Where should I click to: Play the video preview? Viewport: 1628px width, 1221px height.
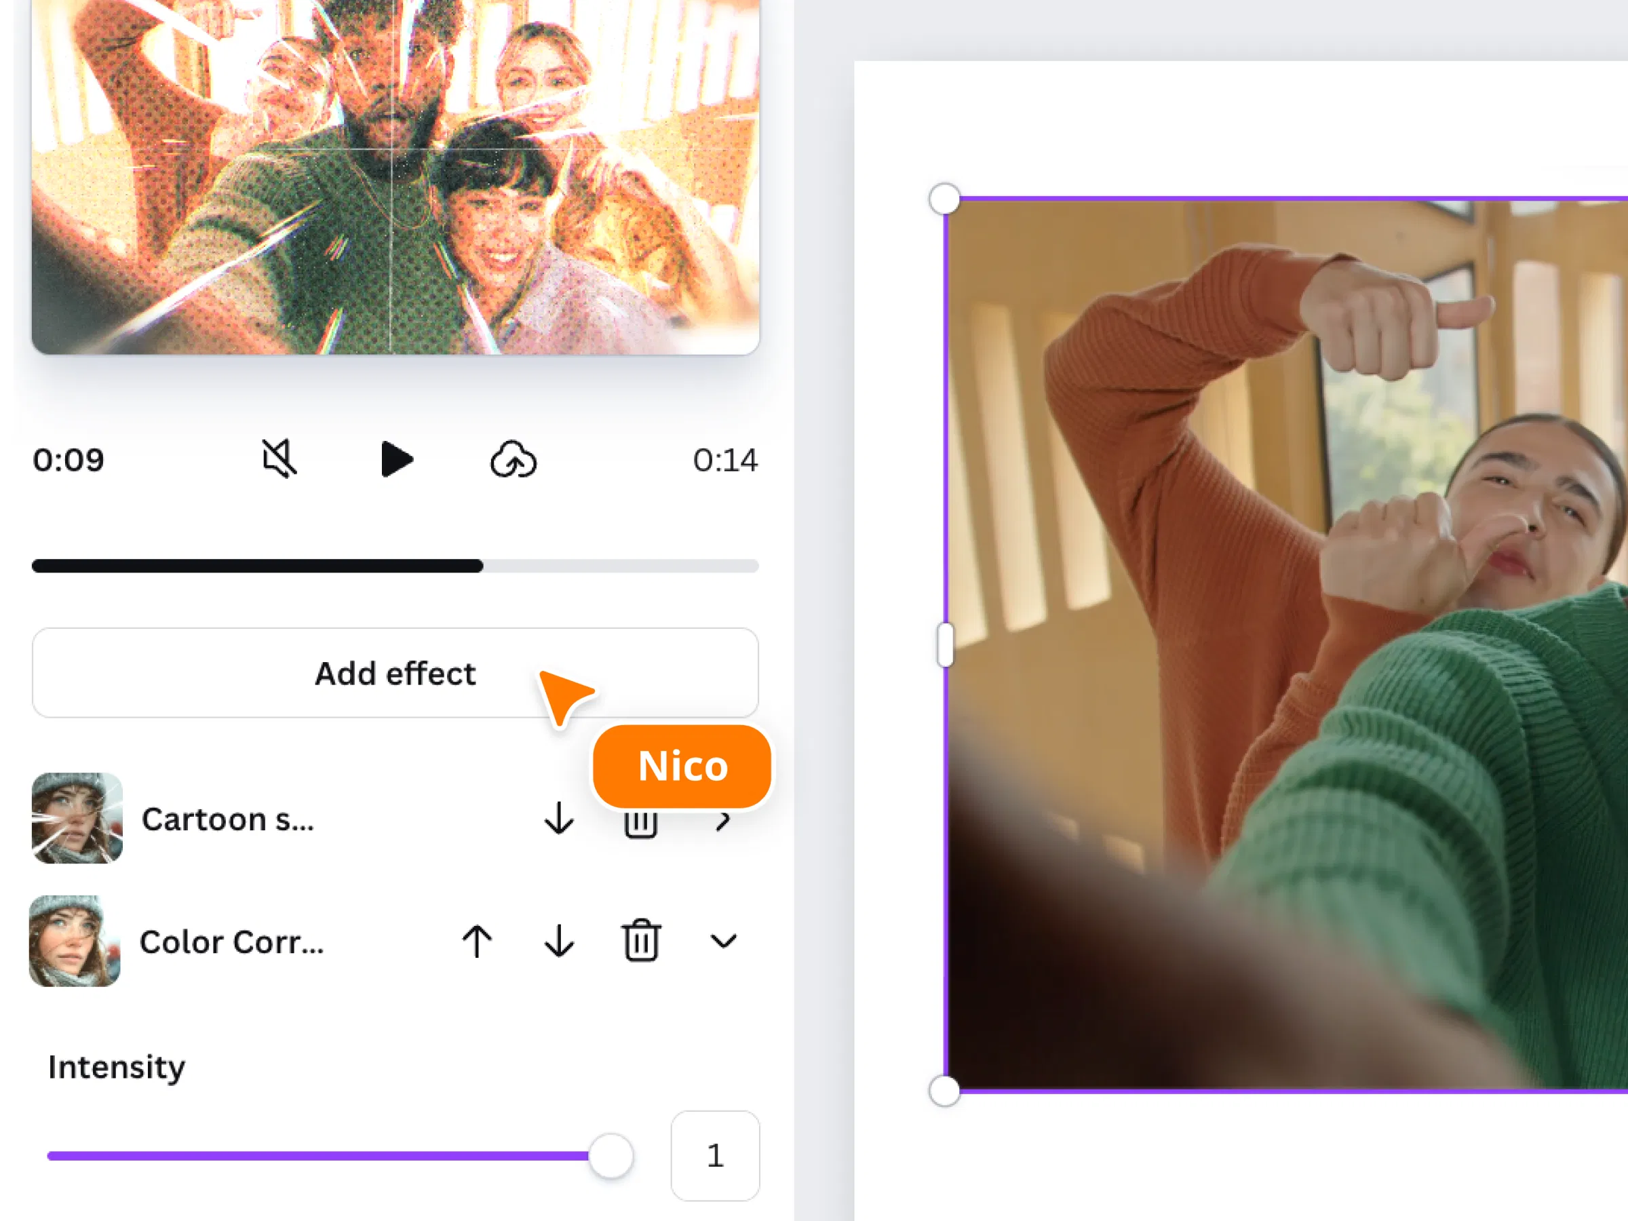pos(397,459)
